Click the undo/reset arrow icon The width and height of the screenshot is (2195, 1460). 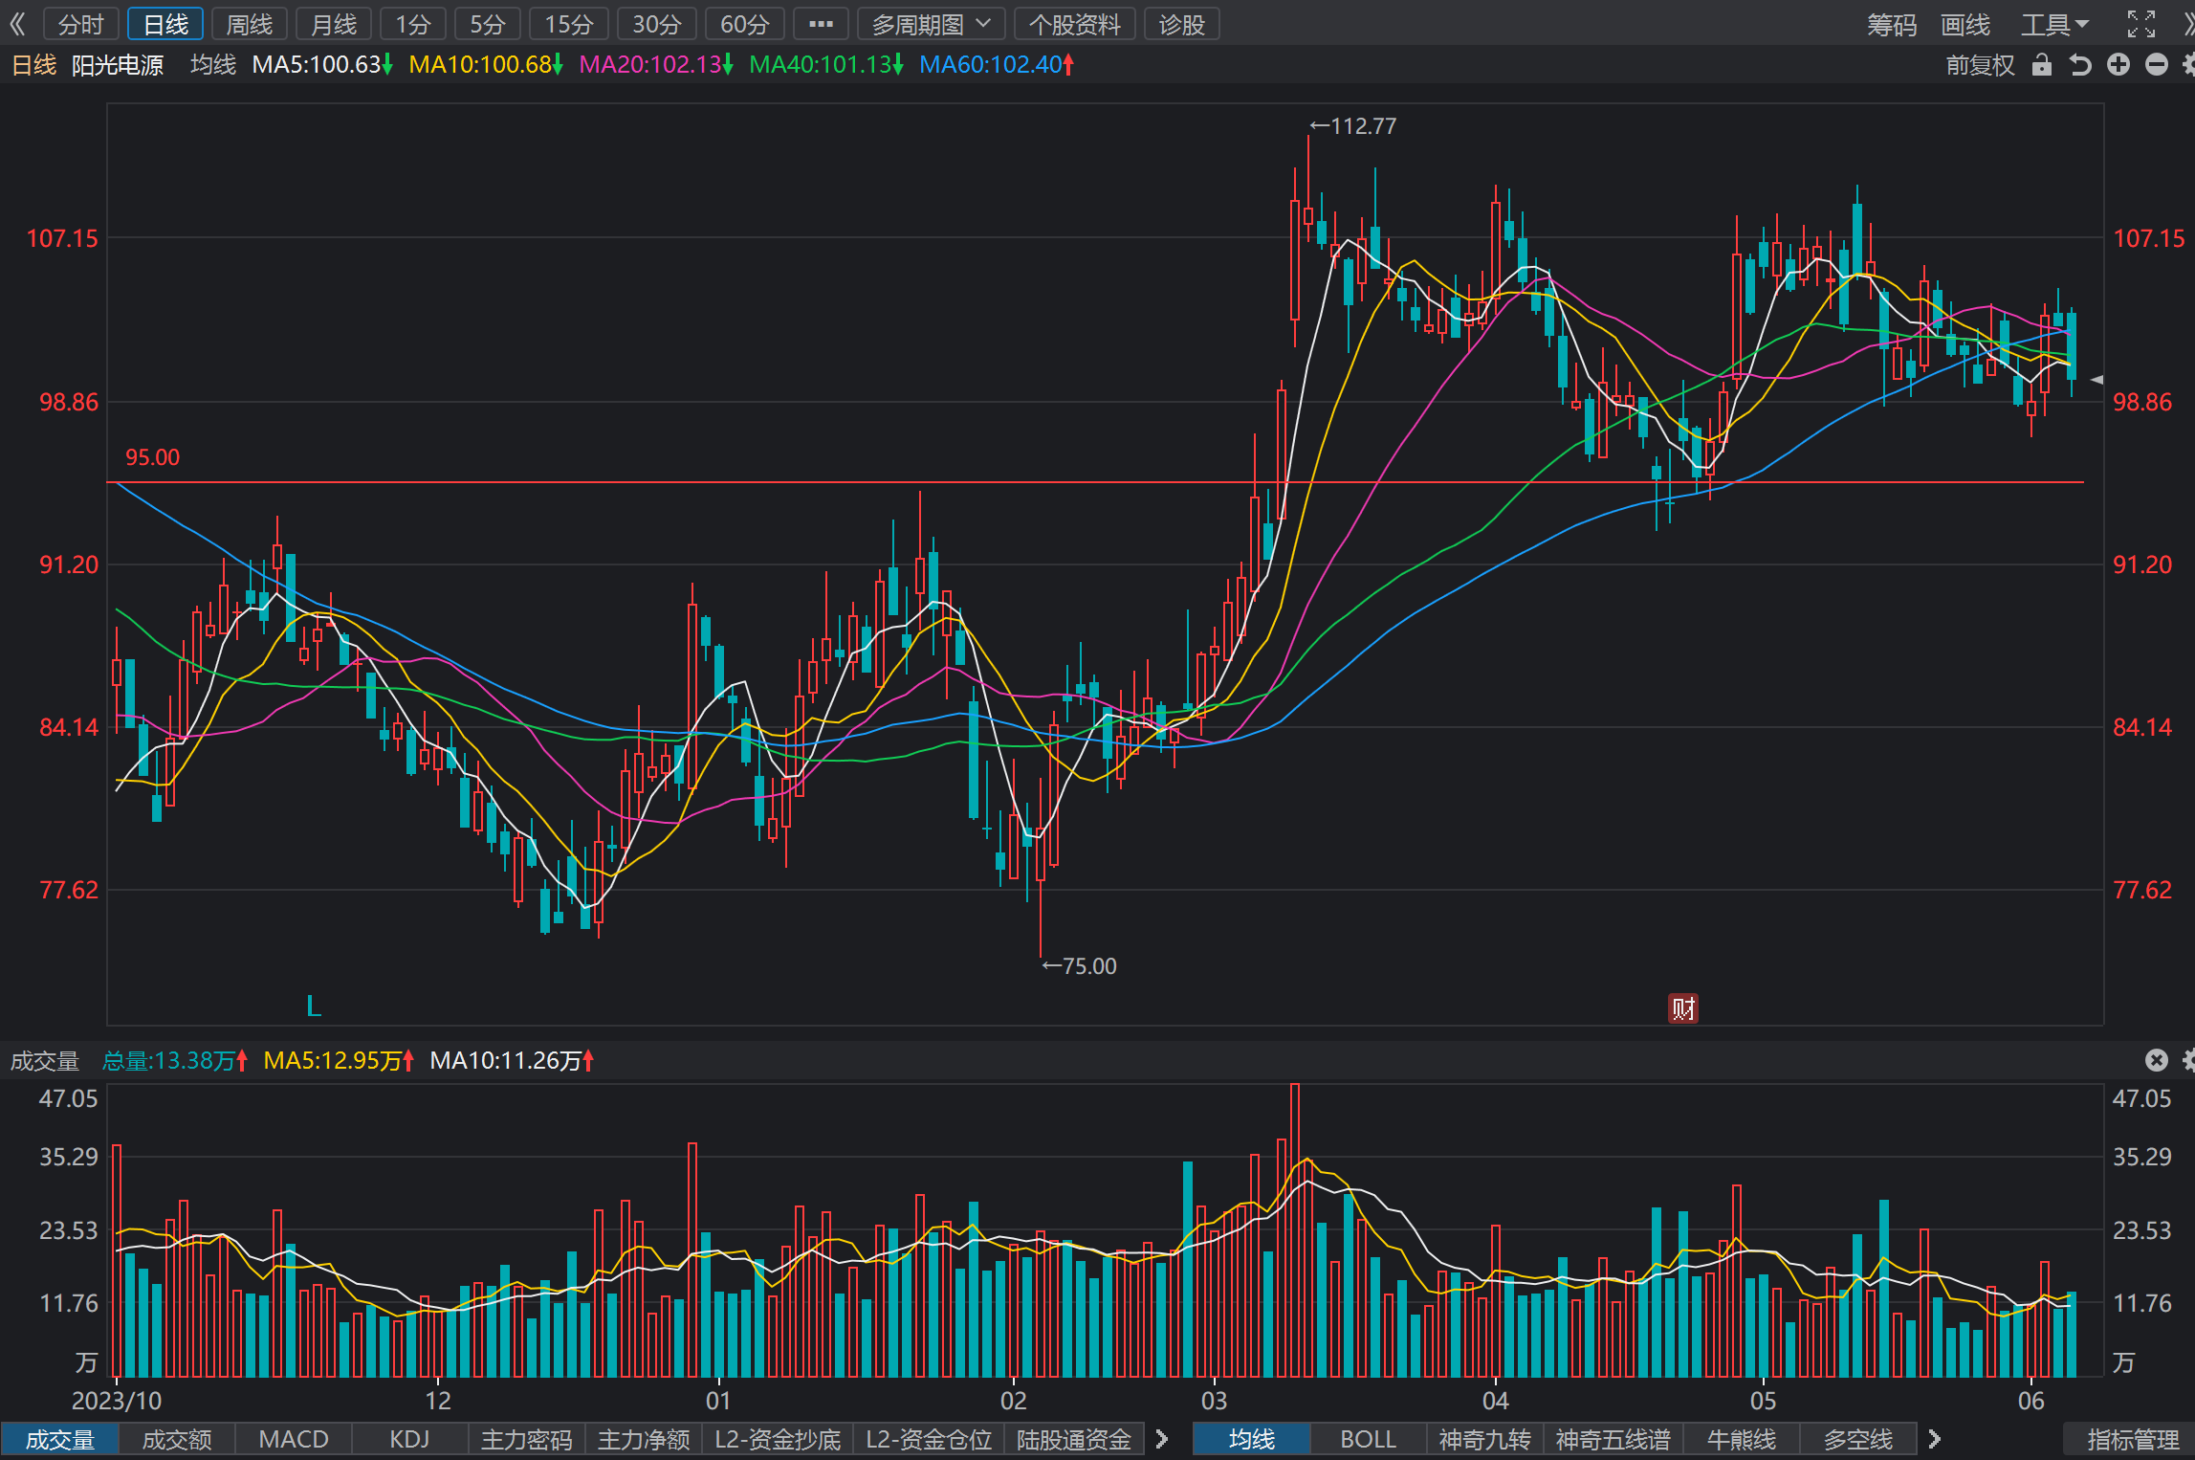pos(2080,65)
